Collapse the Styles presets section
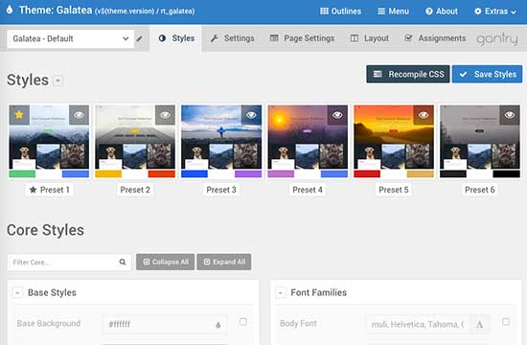The image size is (527, 345). click(x=57, y=80)
